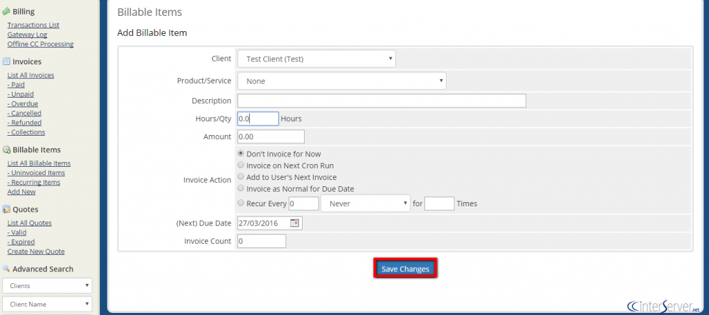Click Create New Quote link
This screenshot has width=709, height=315.
click(36, 251)
